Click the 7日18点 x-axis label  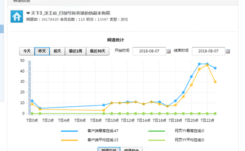pyautogui.click(x=175, y=120)
